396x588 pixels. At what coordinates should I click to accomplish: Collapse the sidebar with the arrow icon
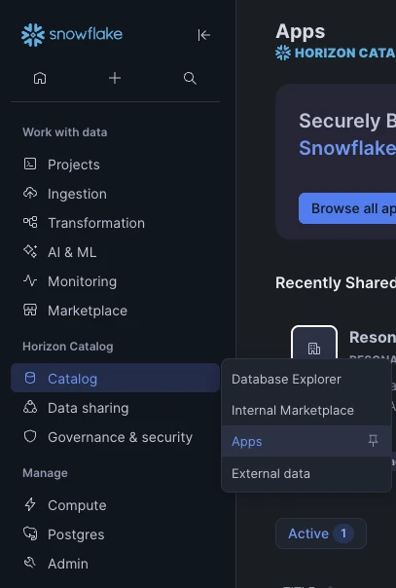[x=203, y=35]
